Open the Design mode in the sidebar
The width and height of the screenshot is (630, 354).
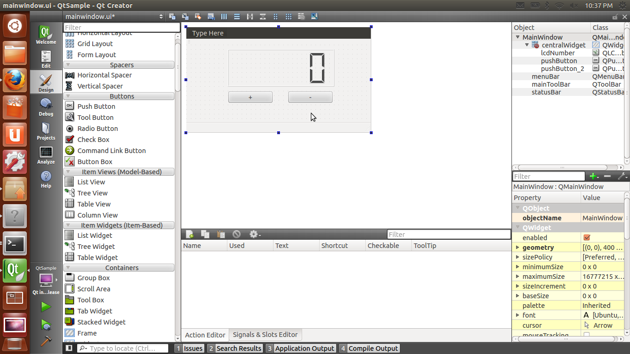click(46, 82)
